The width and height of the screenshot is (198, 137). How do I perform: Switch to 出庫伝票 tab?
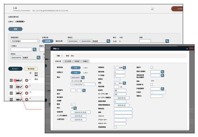pyautogui.click(x=58, y=61)
